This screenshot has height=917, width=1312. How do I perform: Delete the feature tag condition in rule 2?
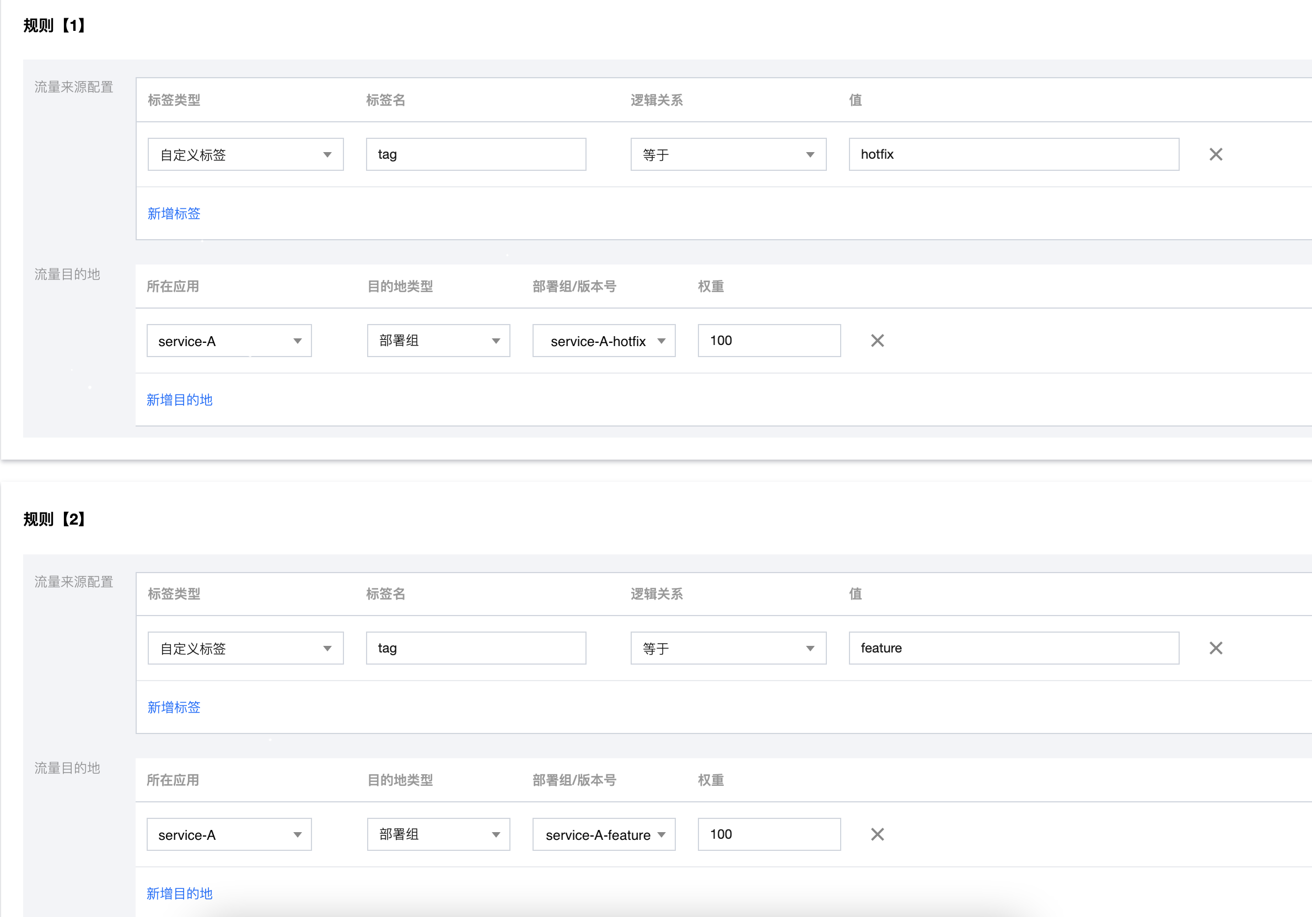click(1216, 648)
